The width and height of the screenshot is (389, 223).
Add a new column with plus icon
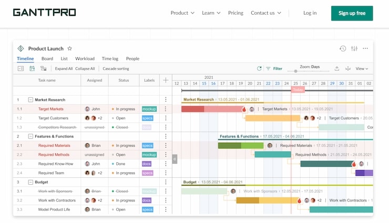[166, 80]
